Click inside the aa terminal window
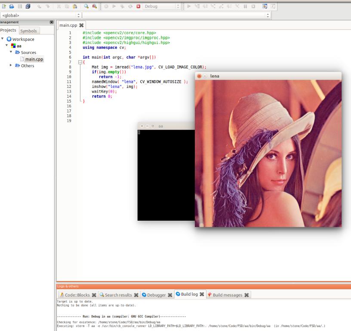The width and height of the screenshot is (351, 331). click(166, 175)
